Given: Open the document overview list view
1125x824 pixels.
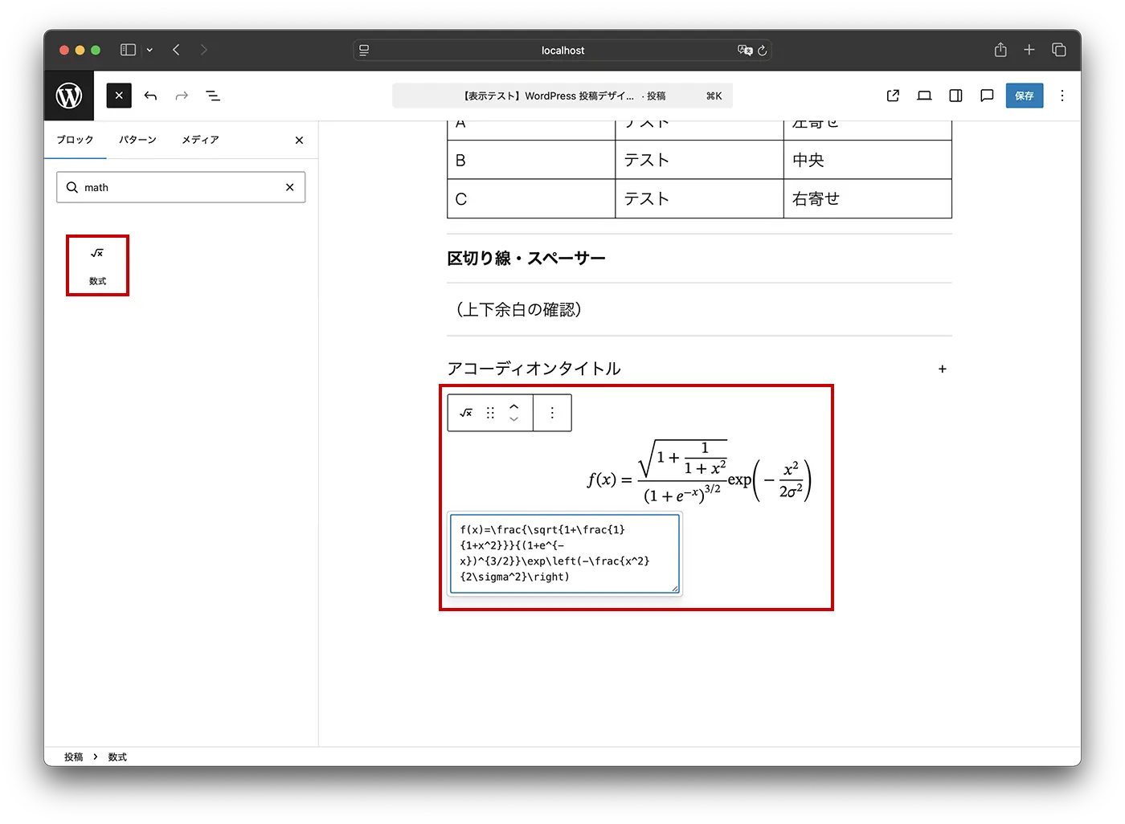Looking at the screenshot, I should pyautogui.click(x=213, y=96).
